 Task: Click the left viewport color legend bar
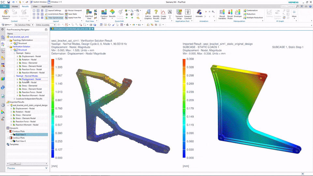pyautogui.click(x=53, y=108)
